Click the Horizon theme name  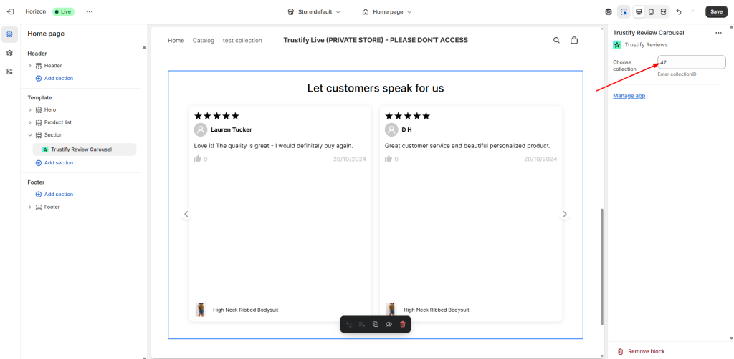[36, 11]
